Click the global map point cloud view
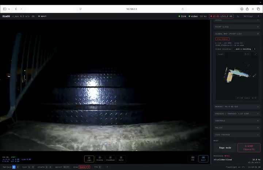This screenshot has width=263, height=170. click(x=237, y=76)
